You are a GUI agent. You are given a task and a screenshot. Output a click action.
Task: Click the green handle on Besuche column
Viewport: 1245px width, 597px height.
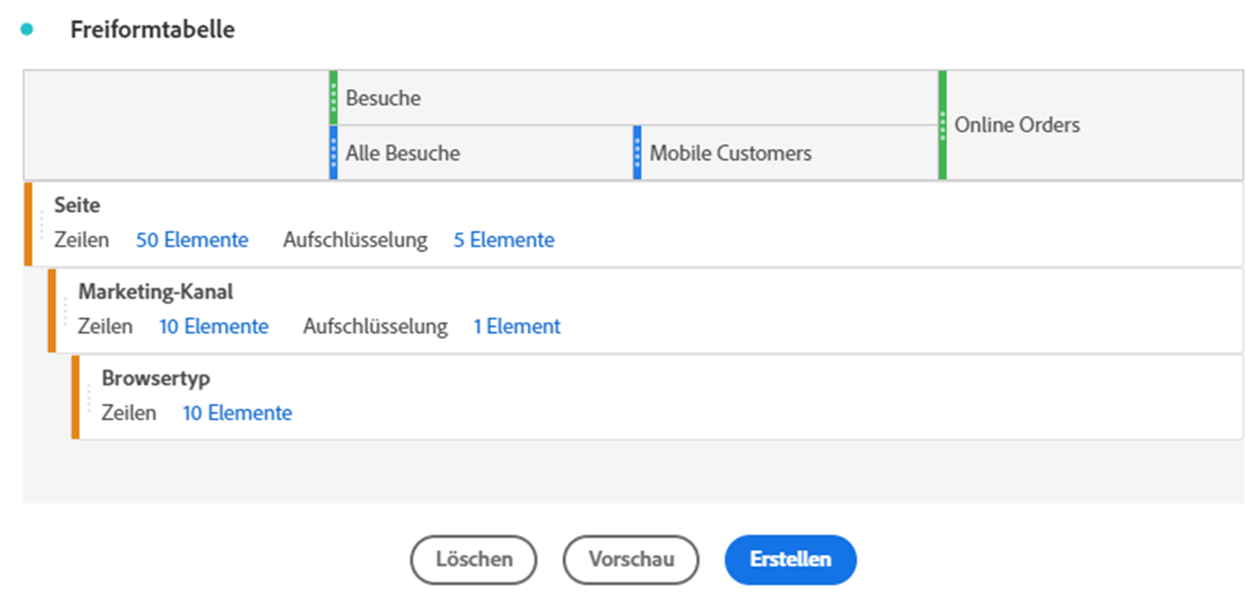(x=334, y=98)
